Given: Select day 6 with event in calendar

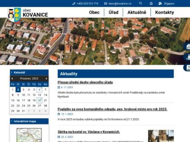Looking at the screenshot, I should click(x=40, y=90).
